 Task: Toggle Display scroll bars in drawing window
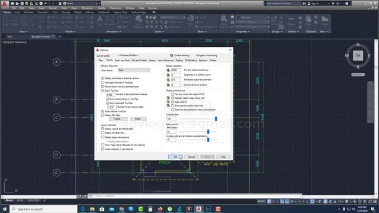pos(102,78)
